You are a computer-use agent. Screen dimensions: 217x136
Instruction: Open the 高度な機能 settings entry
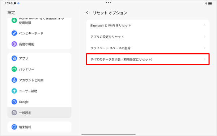click(x=39, y=44)
